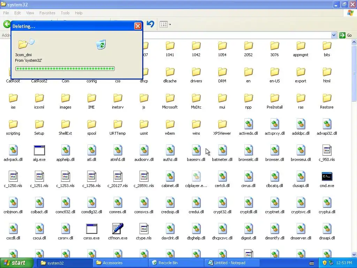Select the credui.dll file icon

coord(196,203)
